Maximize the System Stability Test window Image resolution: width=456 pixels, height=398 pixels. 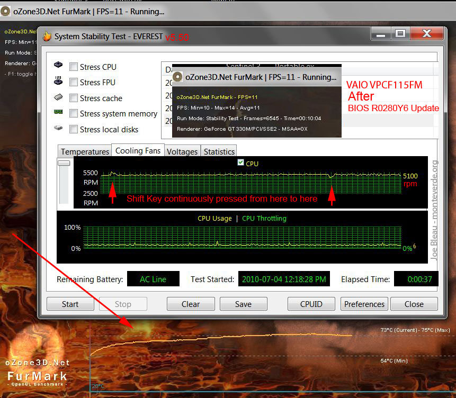(x=400, y=34)
